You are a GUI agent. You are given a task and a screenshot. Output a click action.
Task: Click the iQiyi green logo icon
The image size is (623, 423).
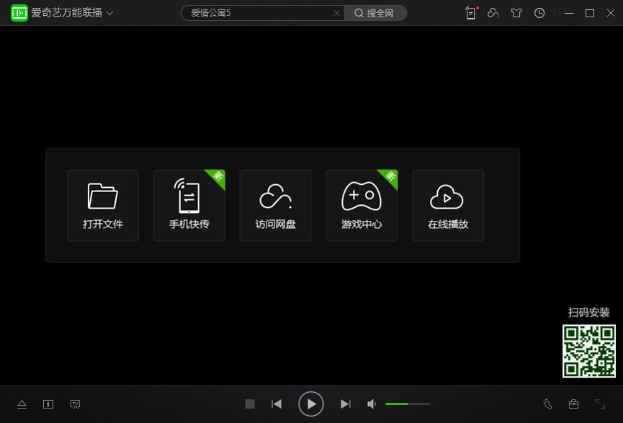click(19, 13)
